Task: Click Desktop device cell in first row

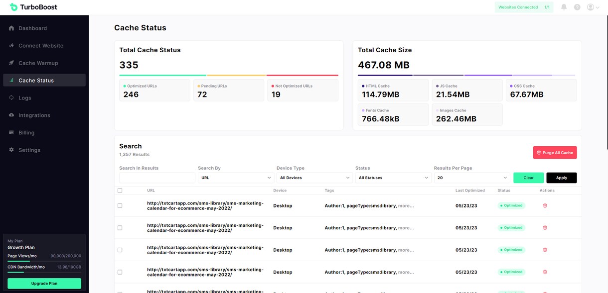Action: (283, 205)
